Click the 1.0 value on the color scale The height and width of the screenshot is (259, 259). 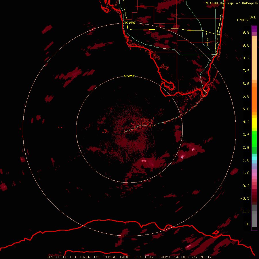point(246,173)
